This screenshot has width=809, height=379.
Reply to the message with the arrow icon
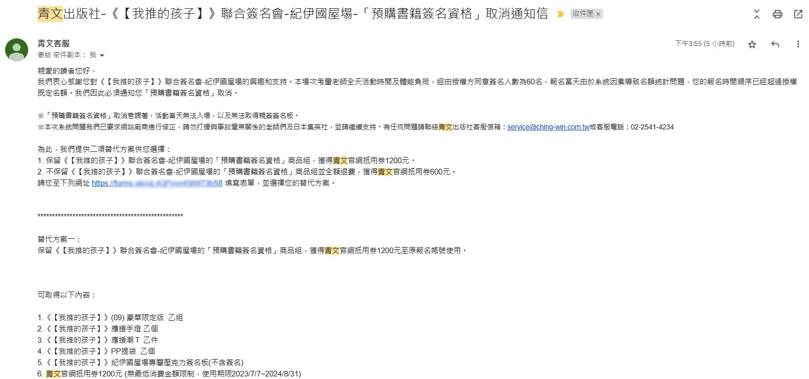[x=775, y=44]
